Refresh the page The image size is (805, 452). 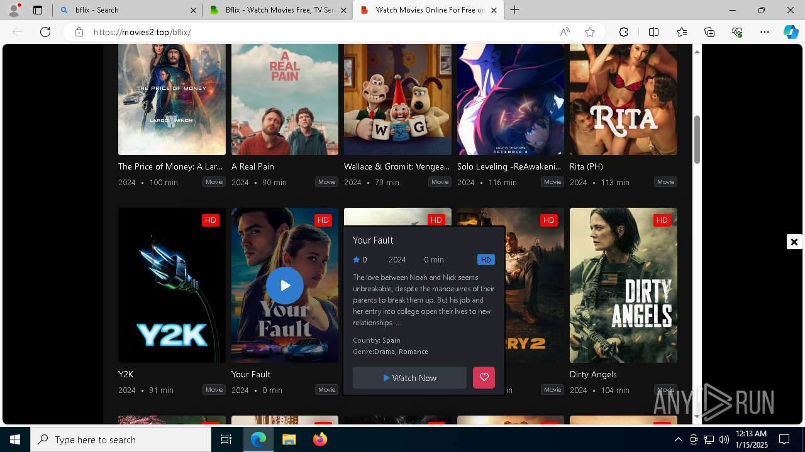point(45,32)
